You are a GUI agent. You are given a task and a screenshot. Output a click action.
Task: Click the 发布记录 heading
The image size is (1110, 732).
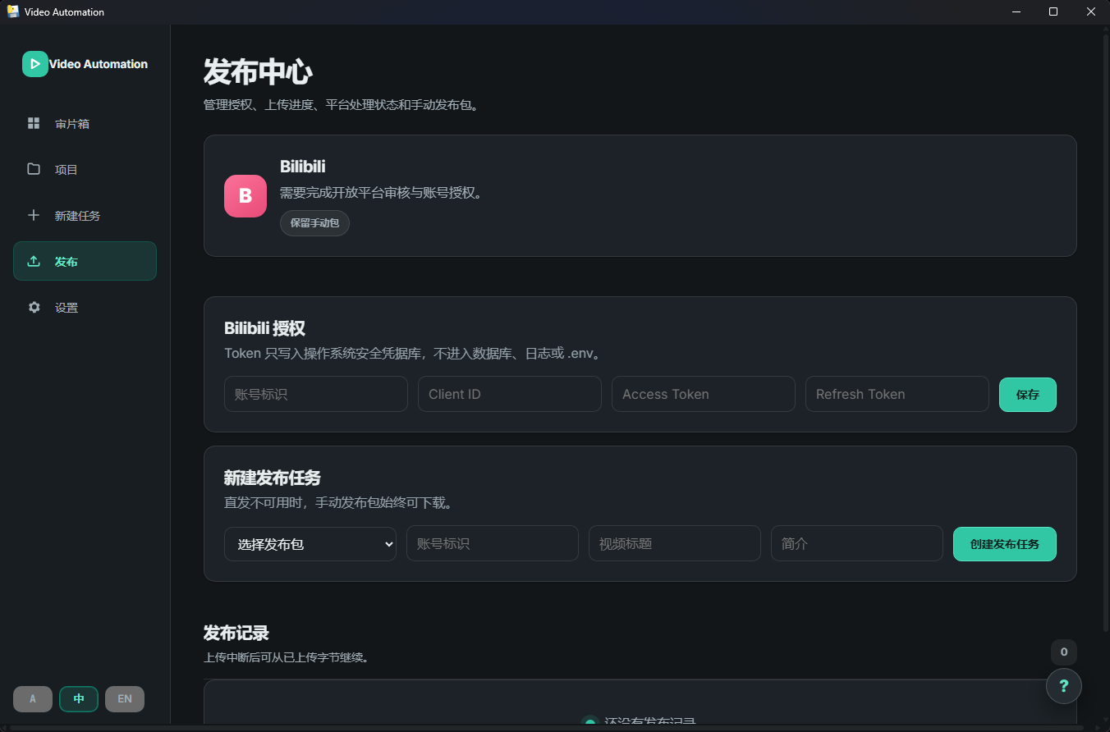pyautogui.click(x=236, y=633)
